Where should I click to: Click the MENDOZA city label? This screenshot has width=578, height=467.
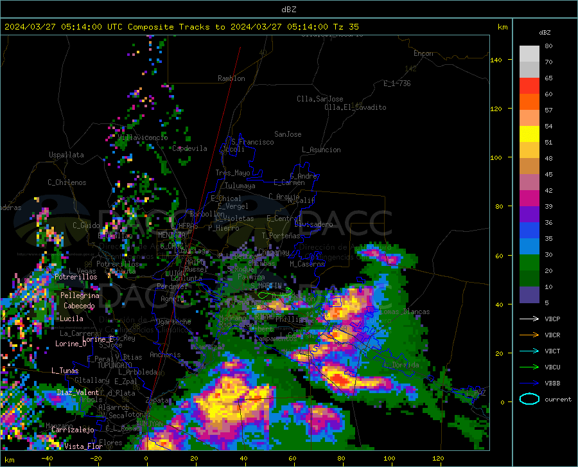(x=171, y=235)
